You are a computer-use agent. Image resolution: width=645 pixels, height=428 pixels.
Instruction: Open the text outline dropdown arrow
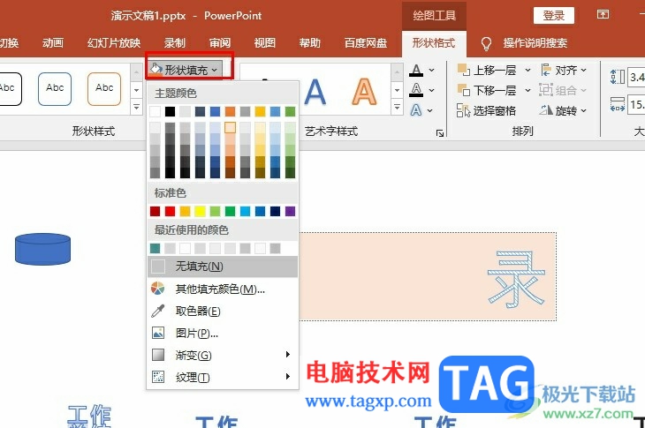coord(431,90)
